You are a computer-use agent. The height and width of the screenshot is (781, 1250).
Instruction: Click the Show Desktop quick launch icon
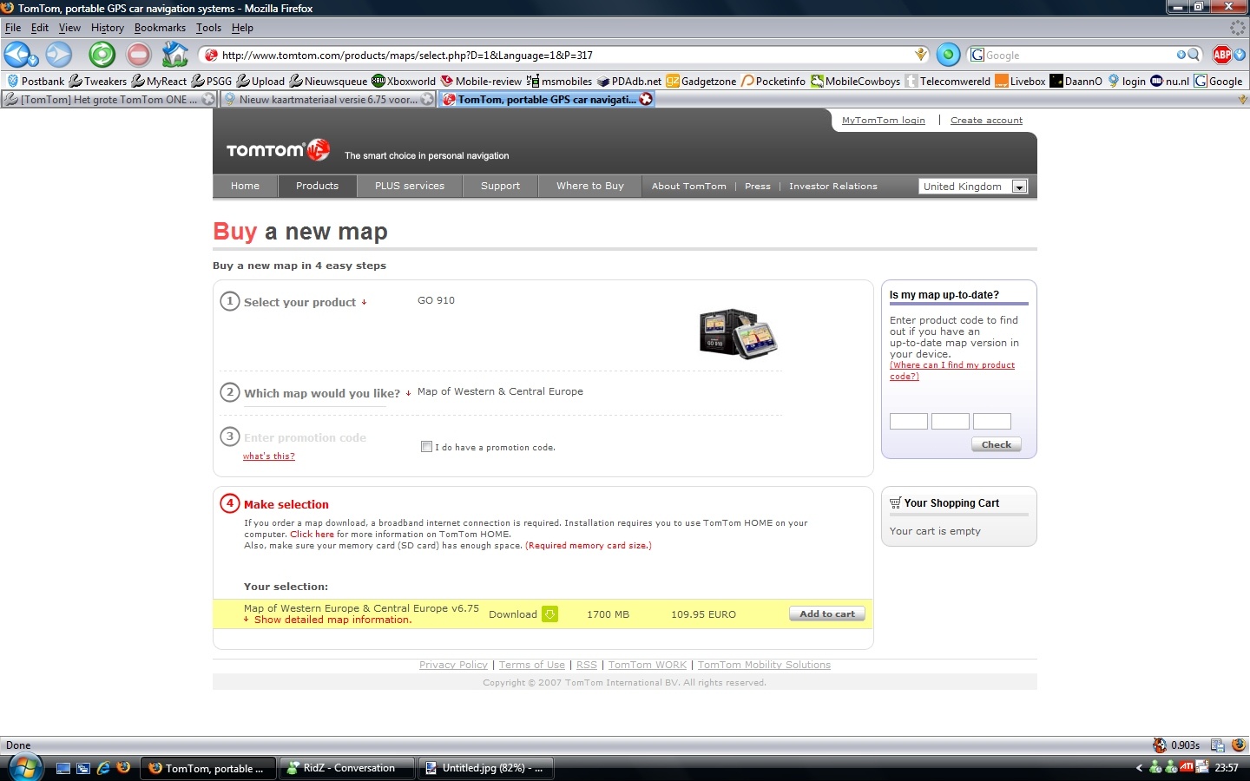pyautogui.click(x=63, y=768)
